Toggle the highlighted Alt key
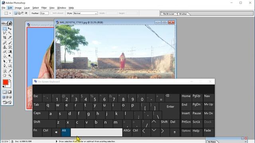Screen dimensions: 255x143 coord(66,132)
